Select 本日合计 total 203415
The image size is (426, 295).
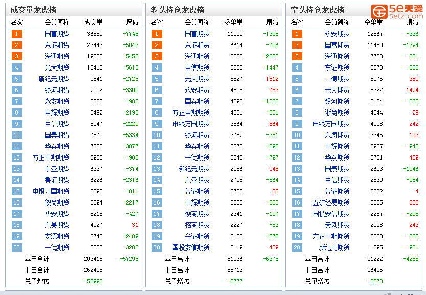pos(93,259)
